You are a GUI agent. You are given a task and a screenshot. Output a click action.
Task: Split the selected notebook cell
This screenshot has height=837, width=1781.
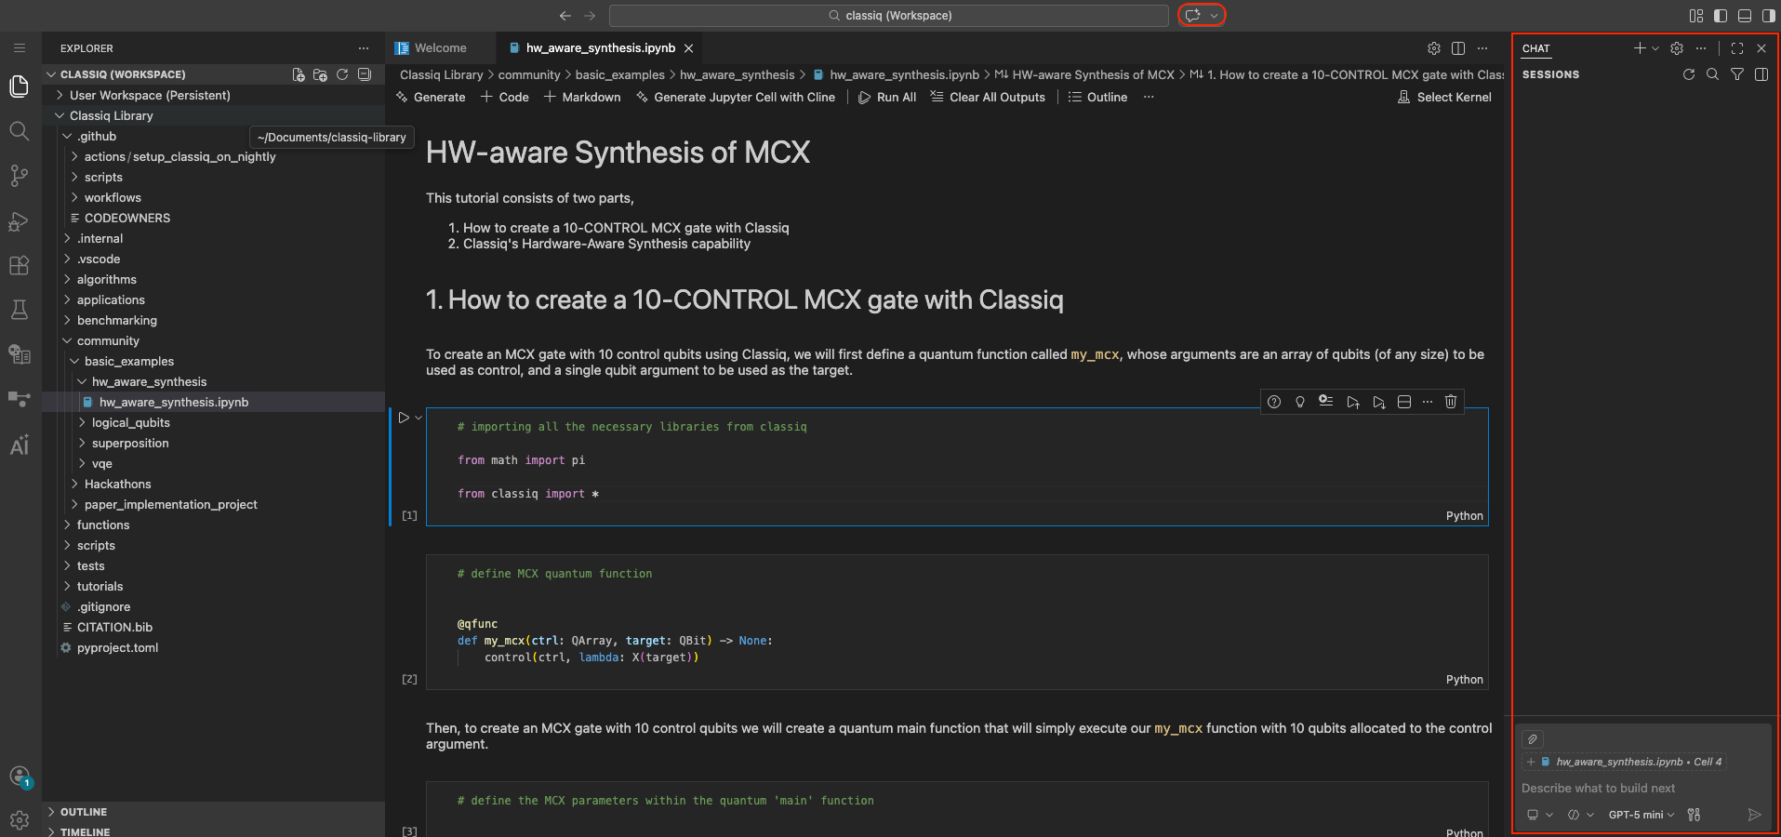pyautogui.click(x=1404, y=402)
